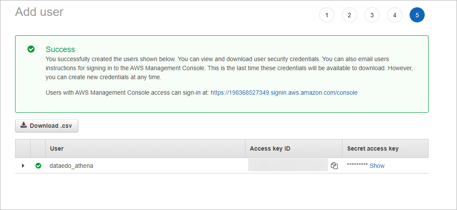The image size is (457, 210).
Task: Select the dataedo_athena user name
Action: pyautogui.click(x=72, y=166)
